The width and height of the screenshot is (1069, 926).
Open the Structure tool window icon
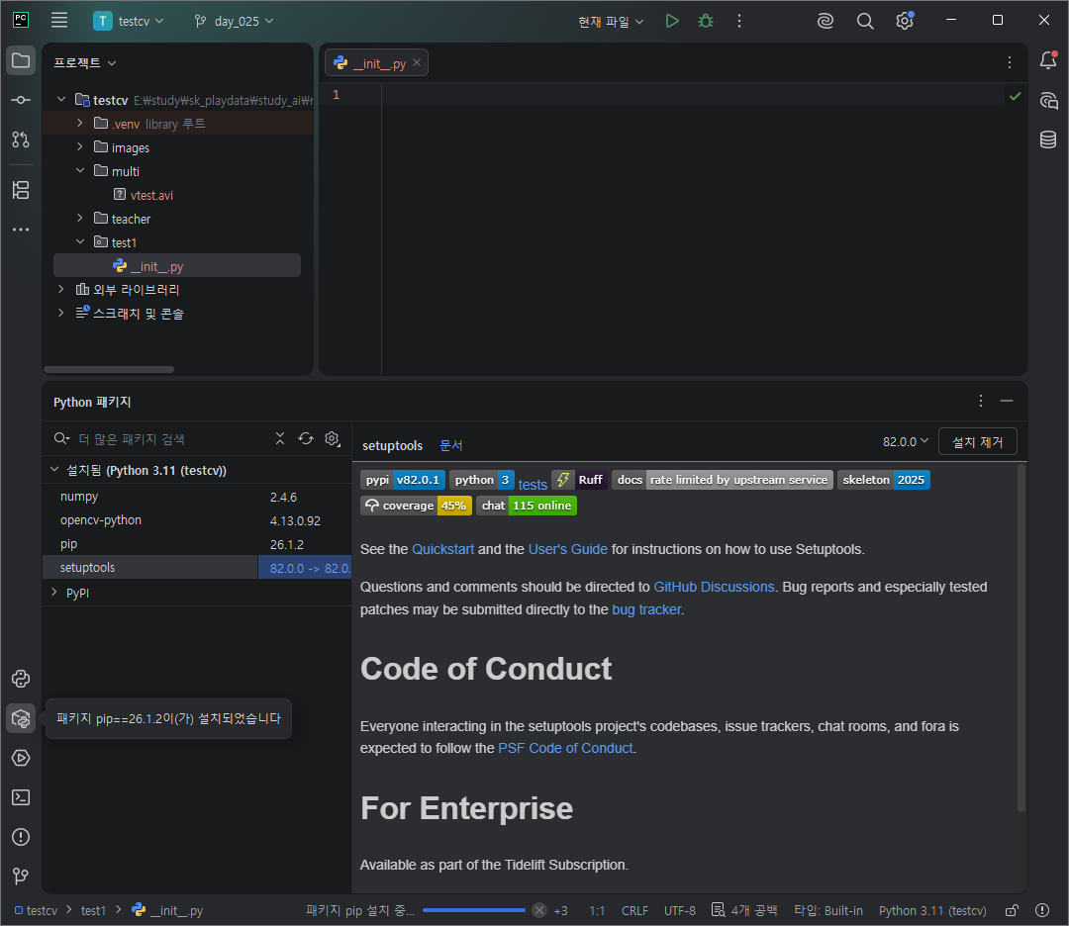coord(21,190)
